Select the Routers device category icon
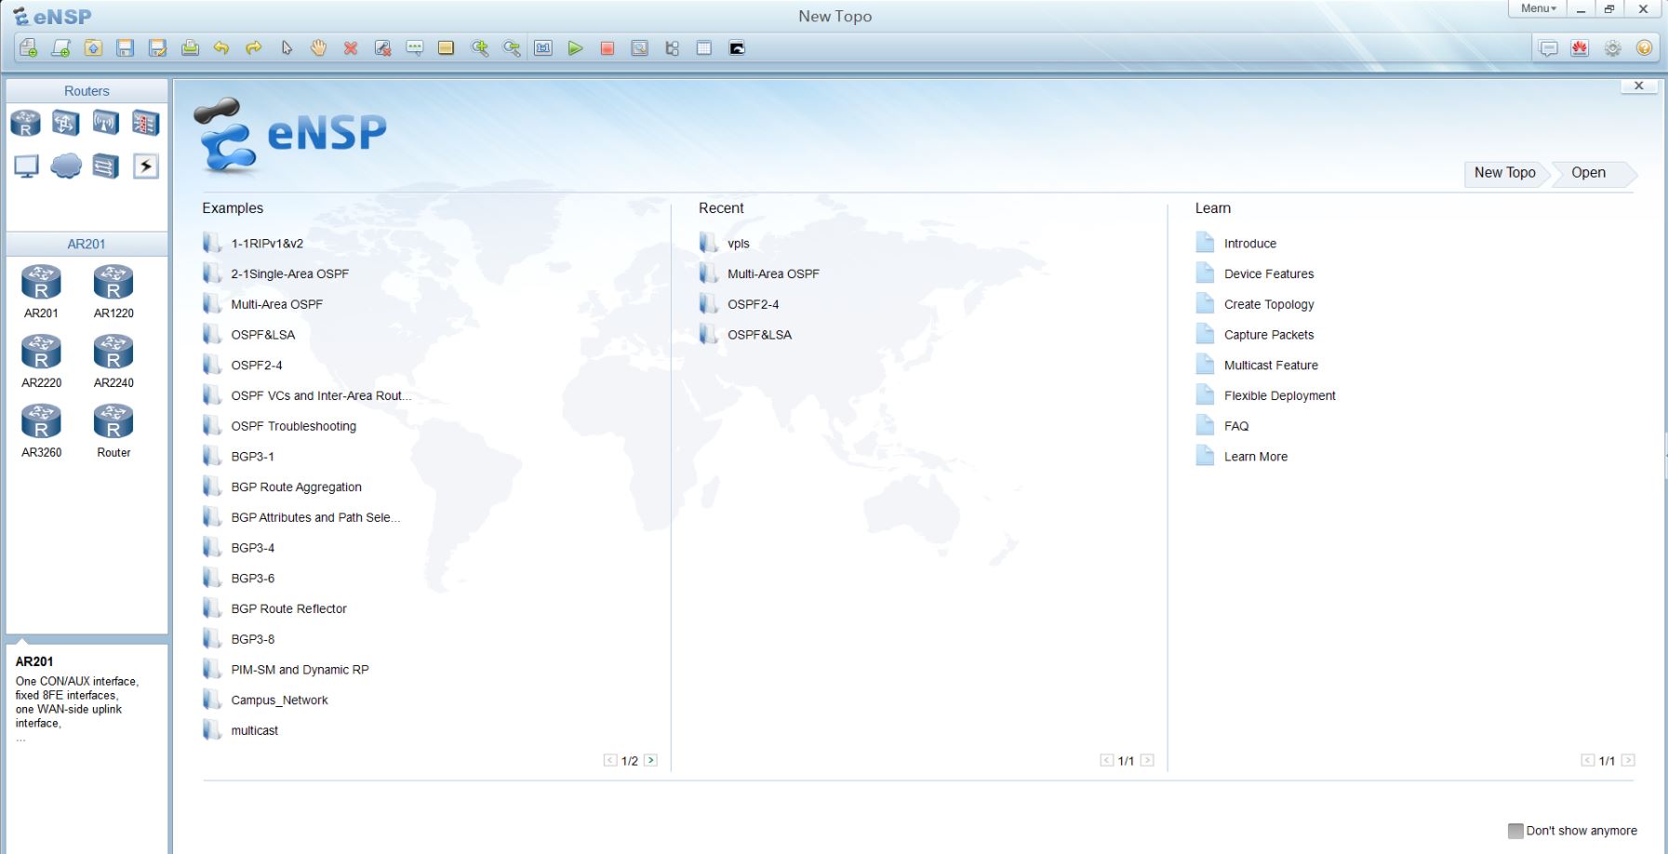The image size is (1668, 854). pyautogui.click(x=26, y=123)
